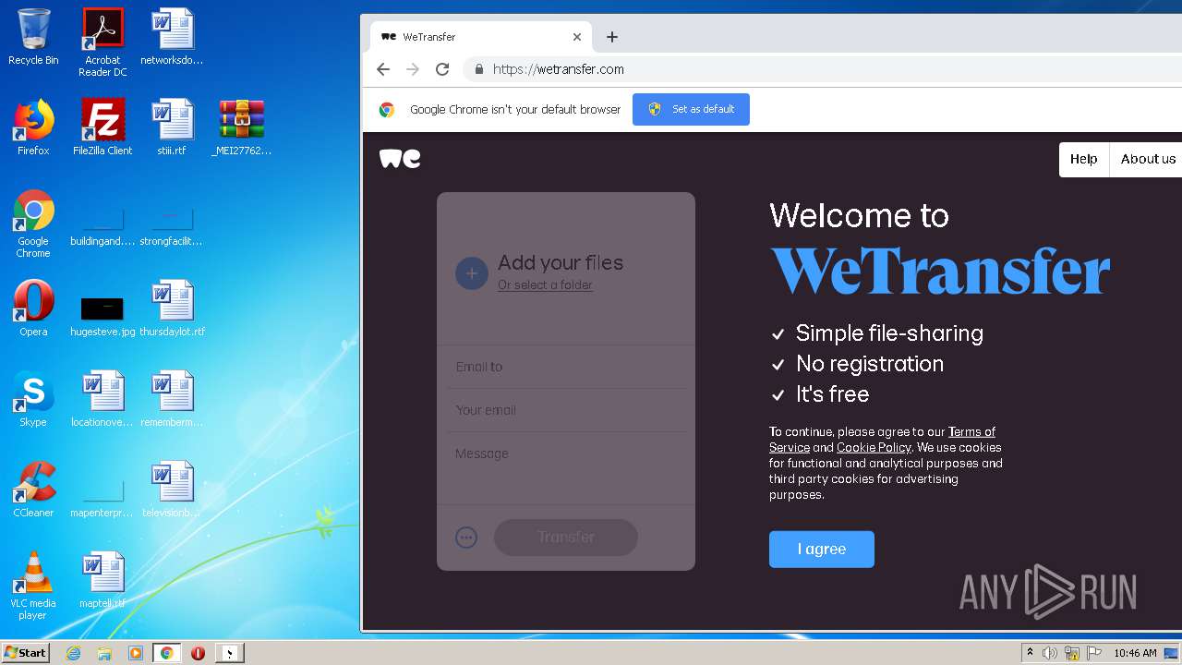Open the Help menu item
Screen dimensions: 1182x665
coord(1084,159)
